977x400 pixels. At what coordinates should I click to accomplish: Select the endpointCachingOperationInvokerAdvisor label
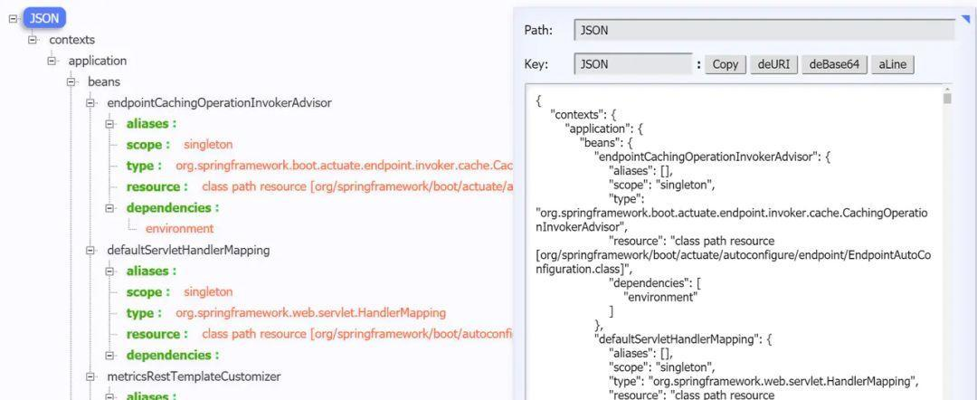pos(219,103)
